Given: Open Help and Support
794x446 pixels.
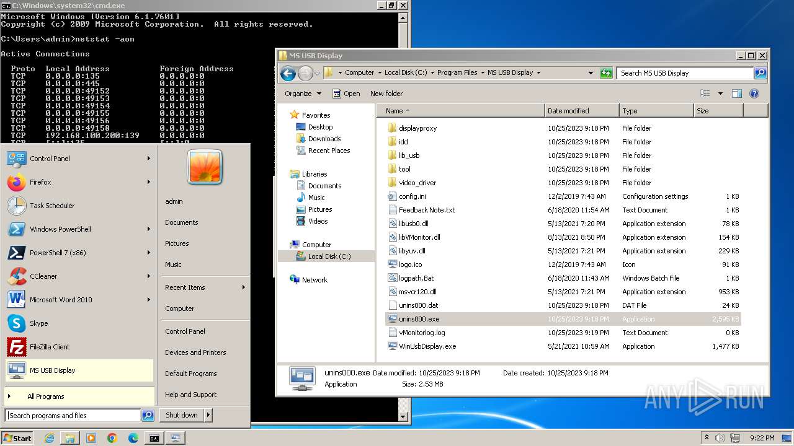Looking at the screenshot, I should tap(191, 395).
